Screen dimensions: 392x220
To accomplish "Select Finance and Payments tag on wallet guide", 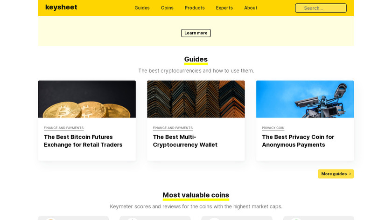I will pyautogui.click(x=173, y=128).
